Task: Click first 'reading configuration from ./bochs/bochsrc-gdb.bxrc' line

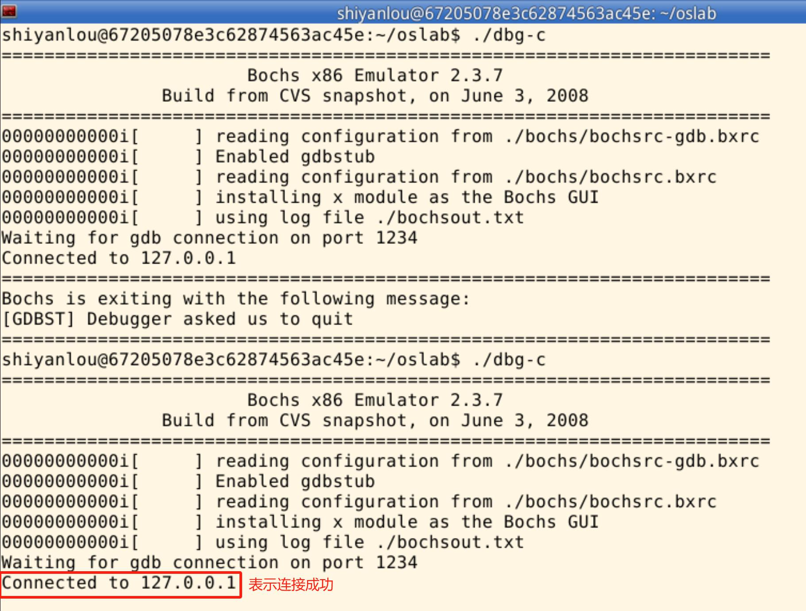Action: pyautogui.click(x=381, y=137)
